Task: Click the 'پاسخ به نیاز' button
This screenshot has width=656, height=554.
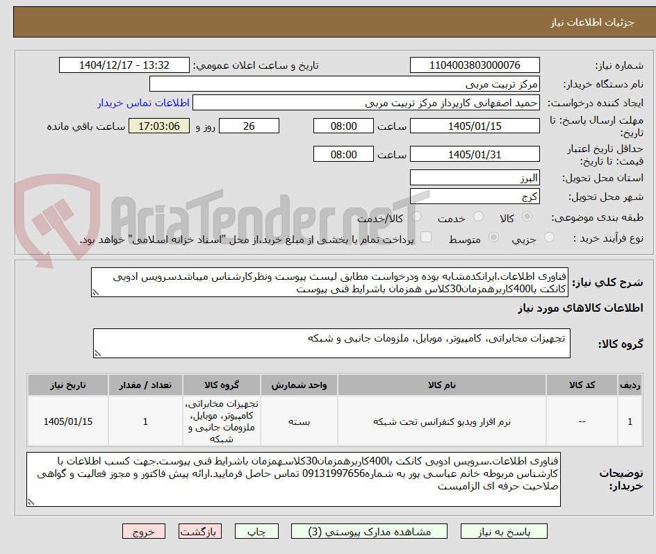Action: click(504, 531)
